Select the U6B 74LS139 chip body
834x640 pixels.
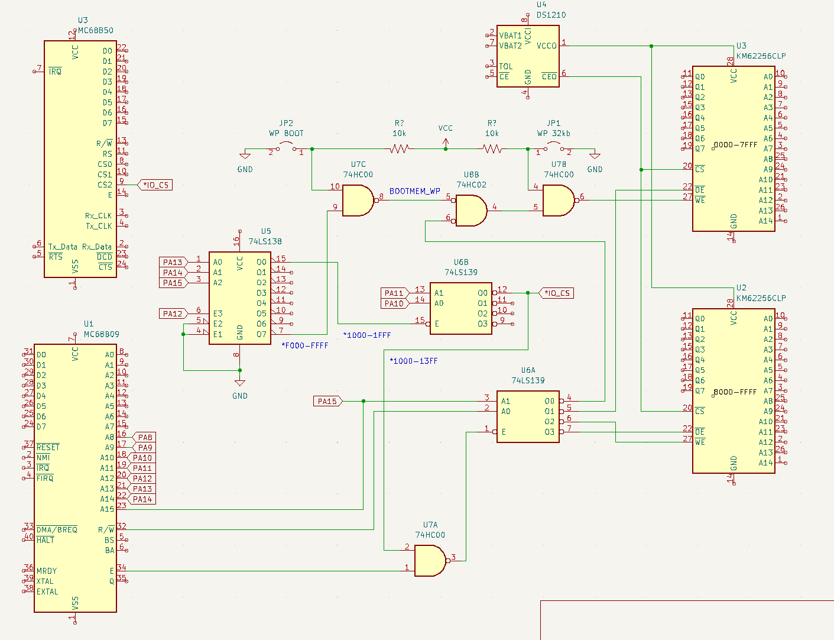point(461,308)
